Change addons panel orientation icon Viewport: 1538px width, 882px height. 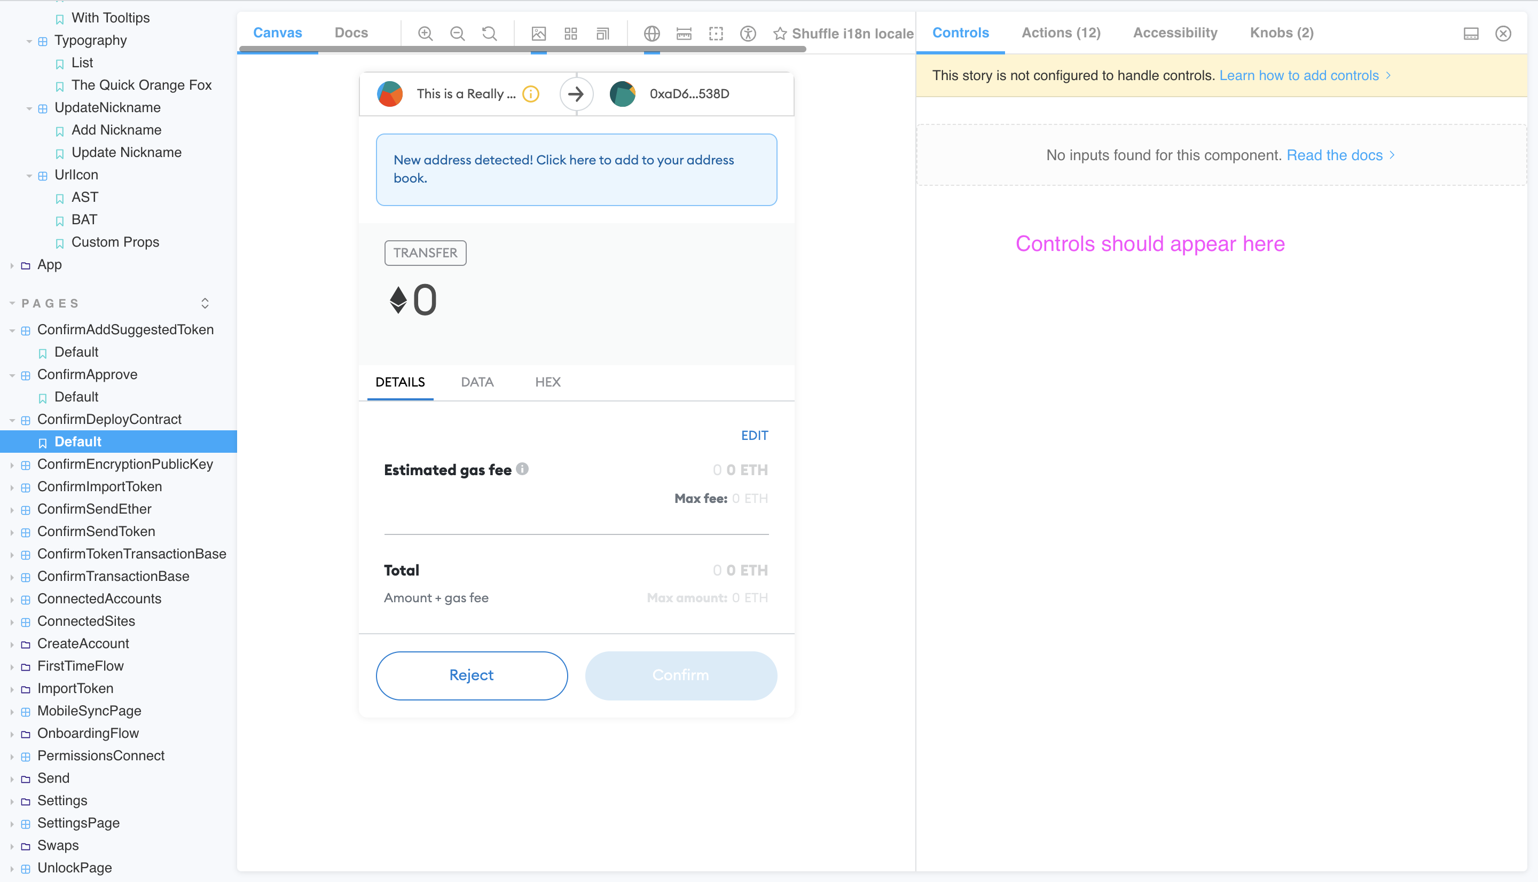tap(1471, 33)
